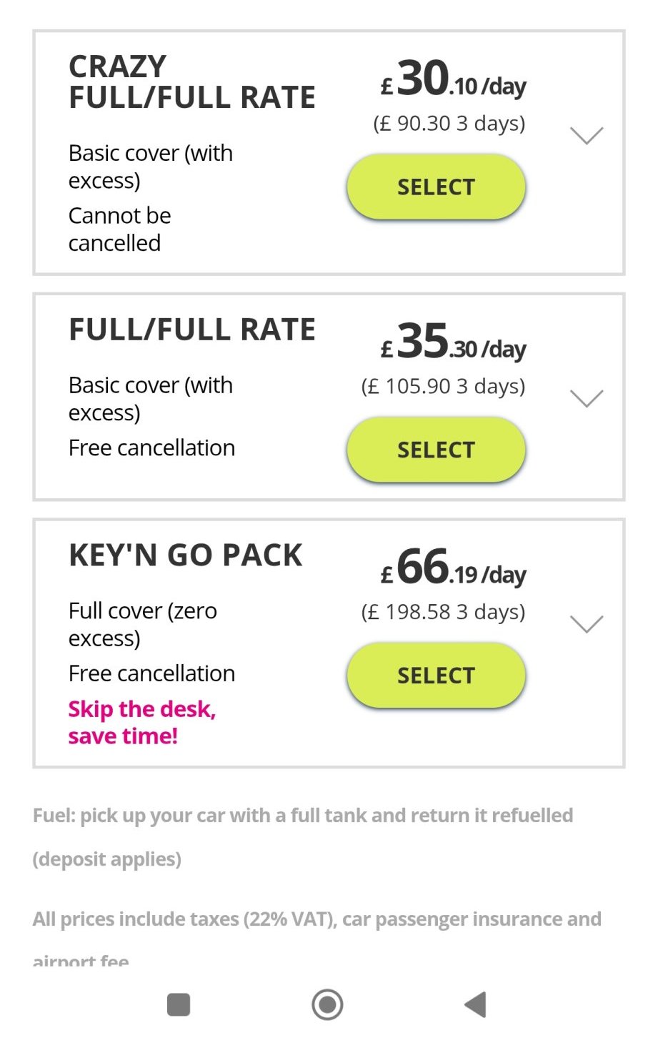Tap the fuel policy note text
The width and height of the screenshot is (658, 1043).
[303, 837]
